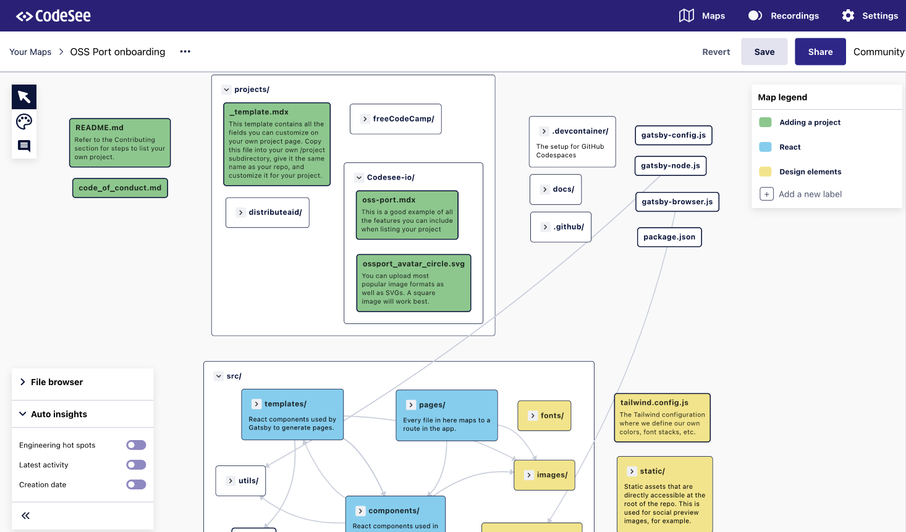Collapse the src/ folder node
906x532 pixels.
pos(218,375)
